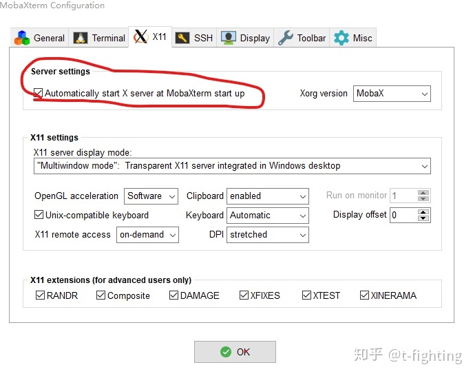The width and height of the screenshot is (473, 376).
Task: Click the 'MobaXterm Configuration' window title
Action: (x=52, y=6)
